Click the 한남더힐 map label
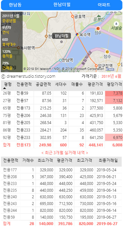The image size is (123, 228). (x=61, y=36)
